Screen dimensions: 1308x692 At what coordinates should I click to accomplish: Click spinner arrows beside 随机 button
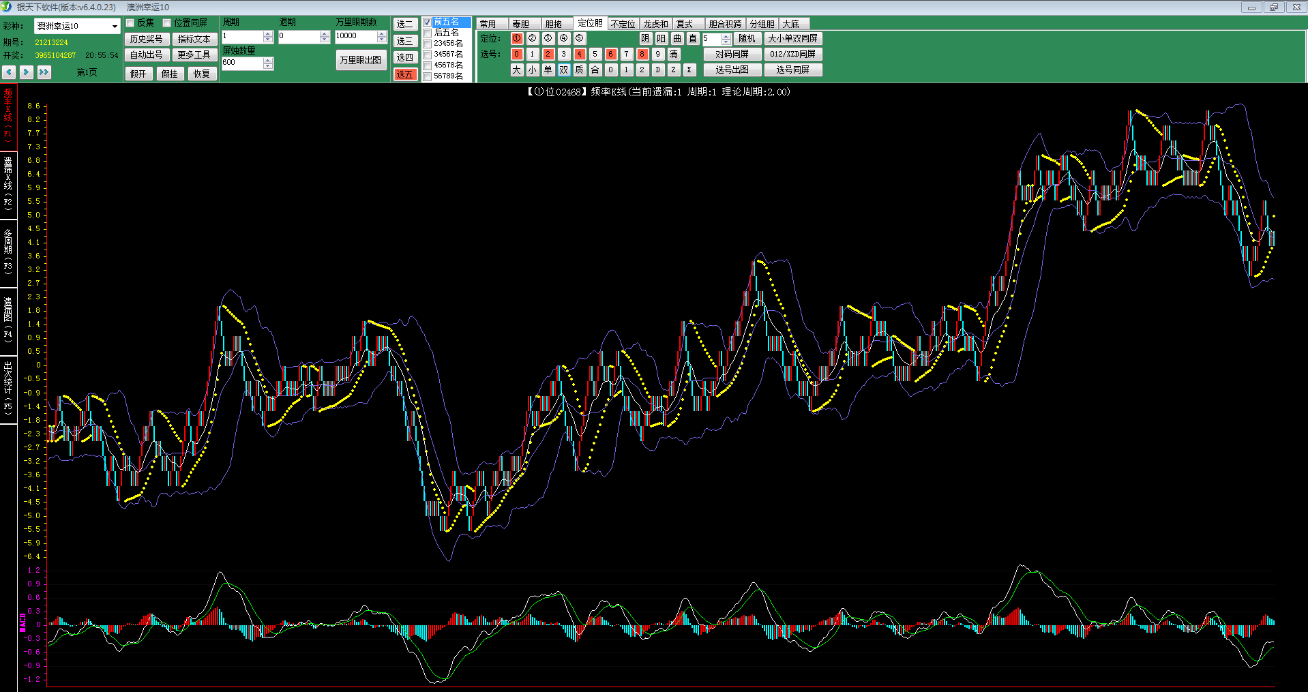(x=726, y=39)
